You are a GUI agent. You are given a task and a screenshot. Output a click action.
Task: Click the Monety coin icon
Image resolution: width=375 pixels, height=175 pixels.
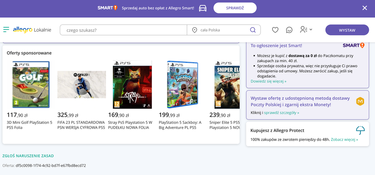click(360, 101)
